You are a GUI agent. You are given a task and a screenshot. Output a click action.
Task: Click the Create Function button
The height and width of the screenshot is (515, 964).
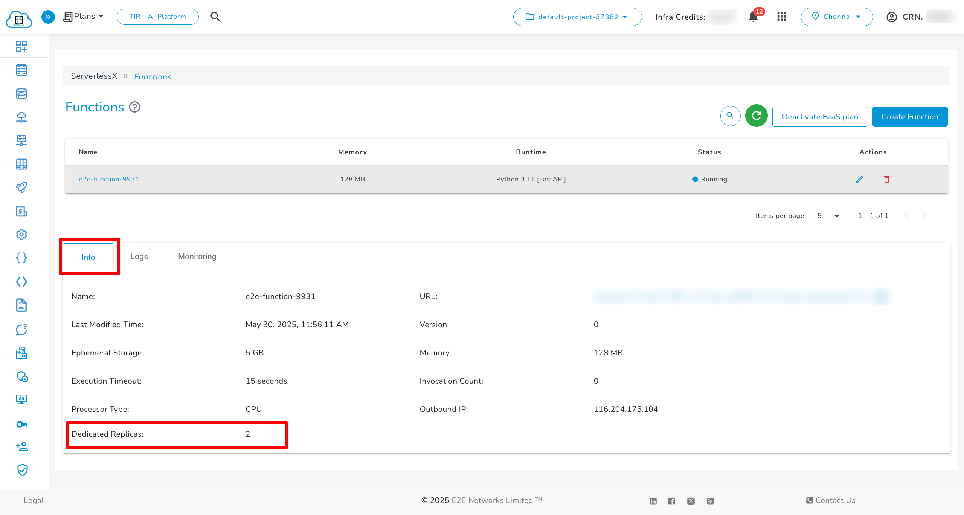click(910, 116)
